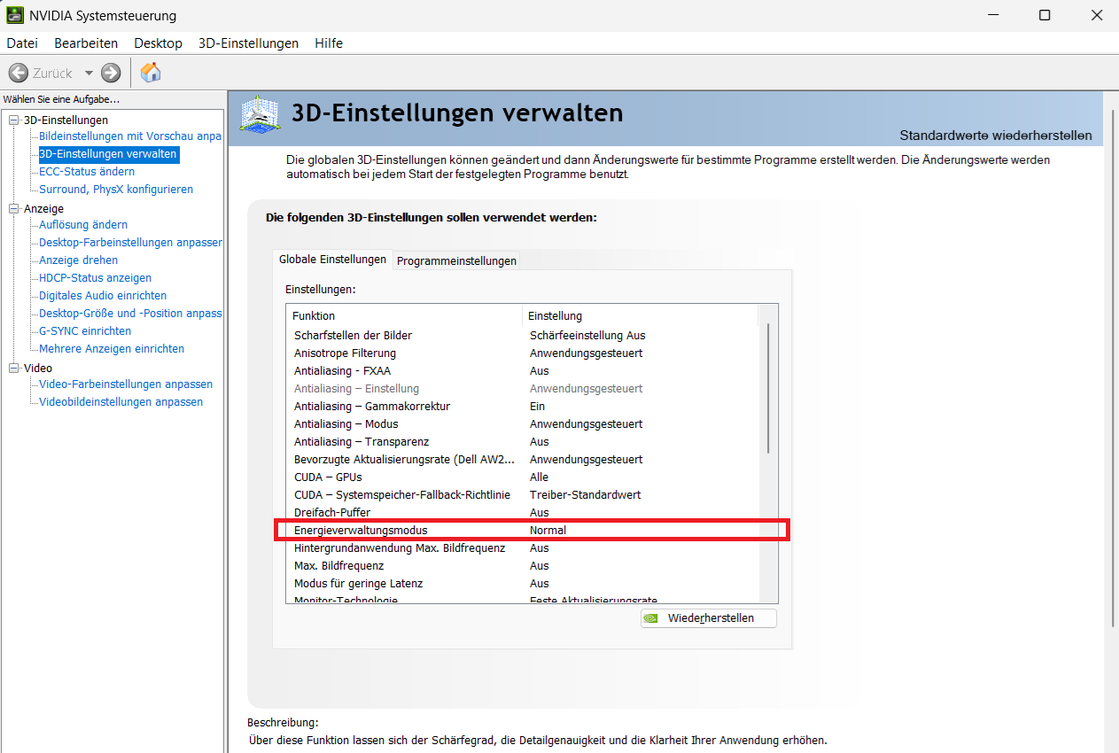Viewport: 1119px width, 753px height.
Task: Collapse the Anzeige tree node
Action: [x=13, y=208]
